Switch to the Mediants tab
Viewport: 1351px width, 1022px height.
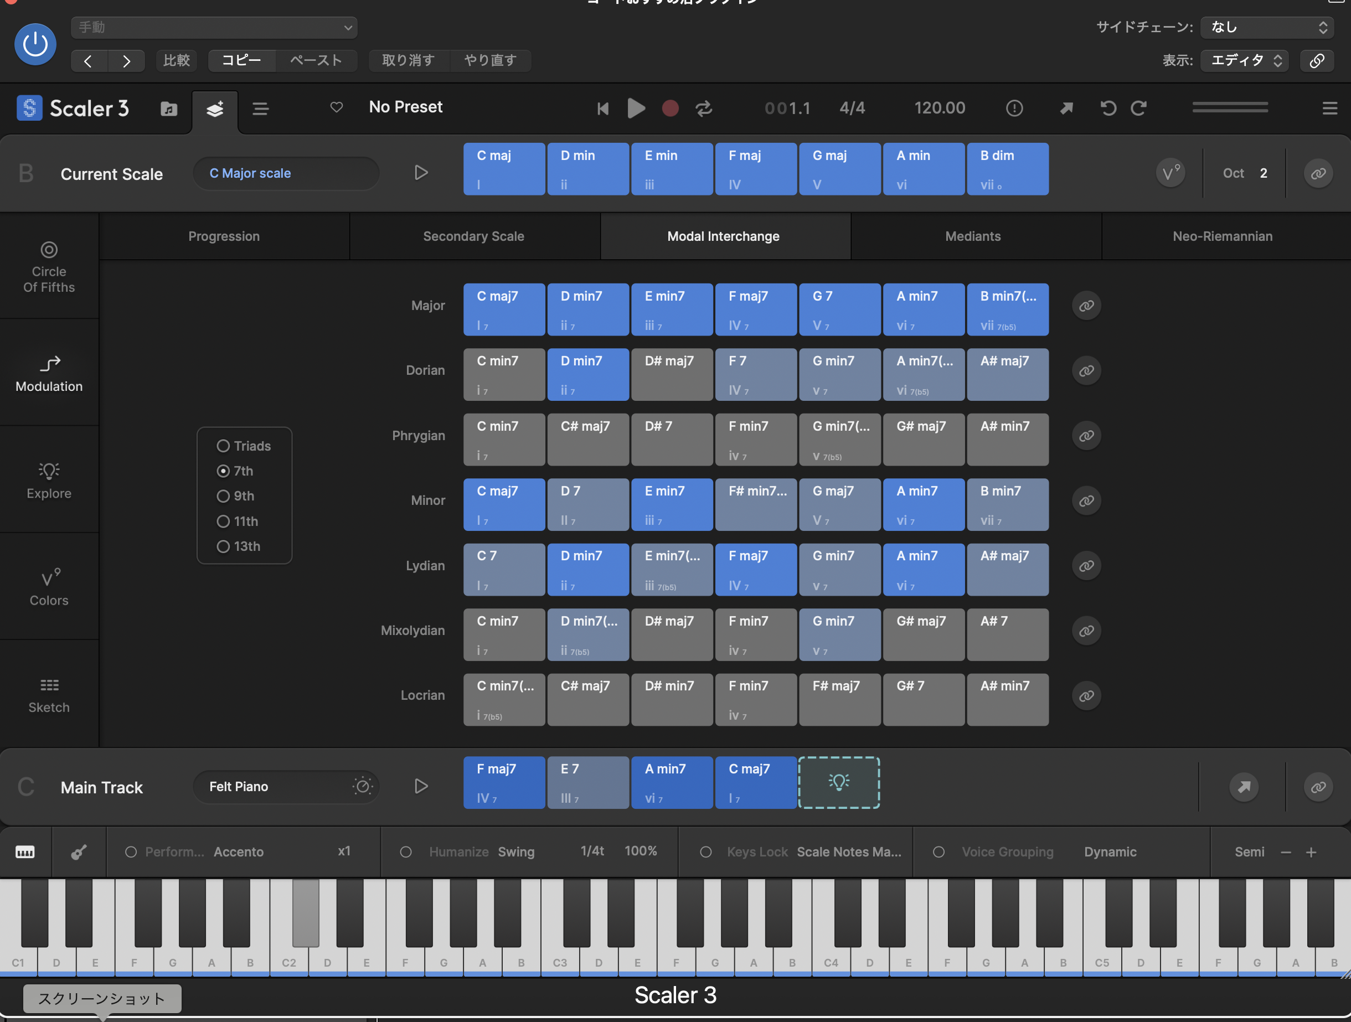tap(973, 236)
